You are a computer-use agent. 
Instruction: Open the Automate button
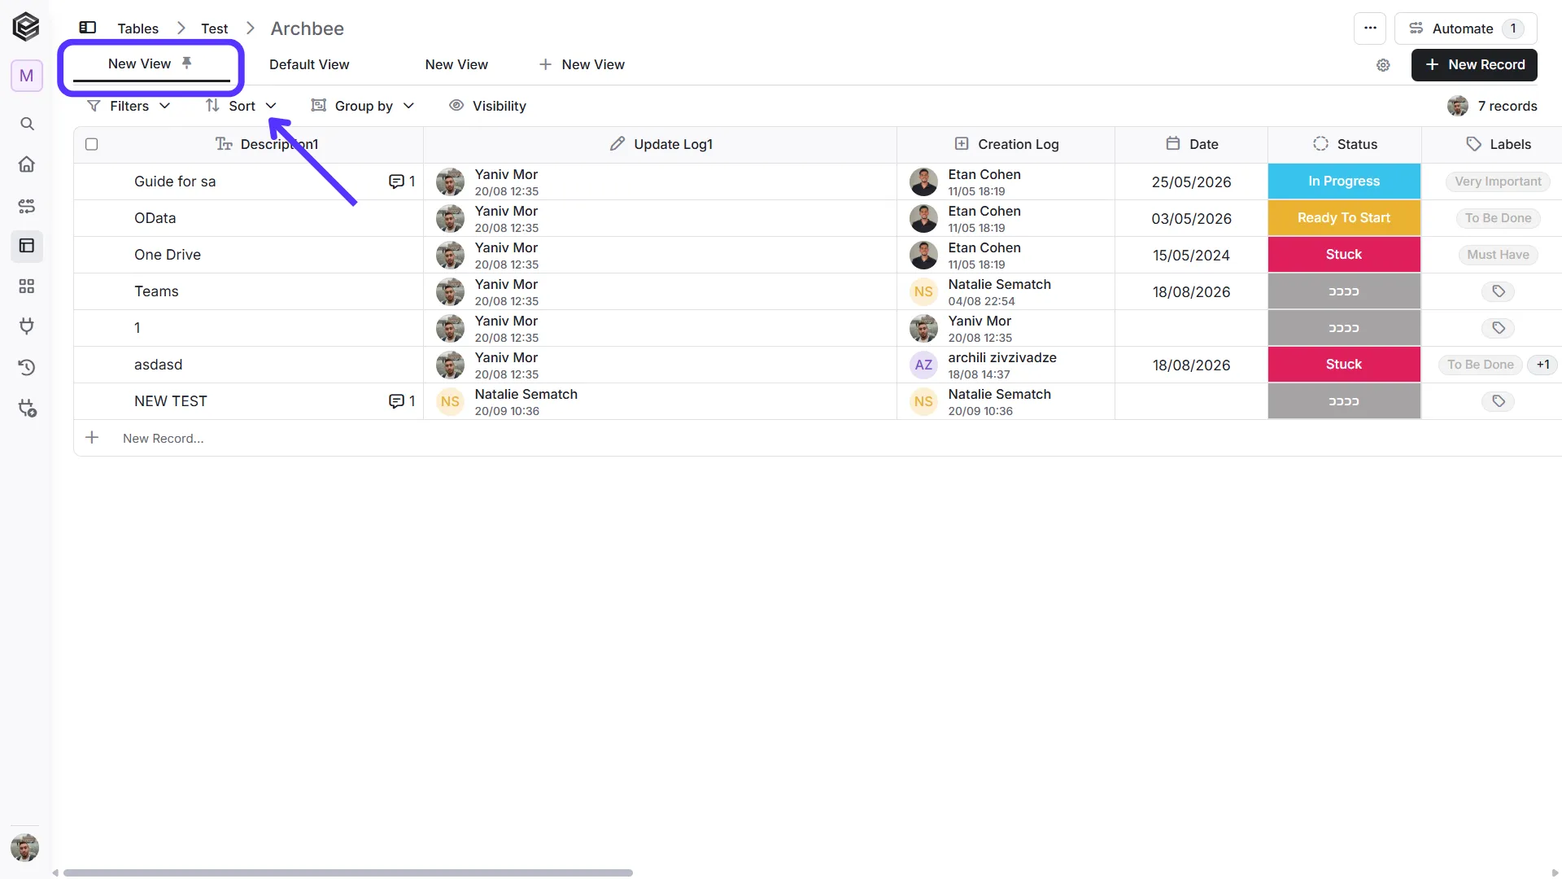click(x=1465, y=28)
